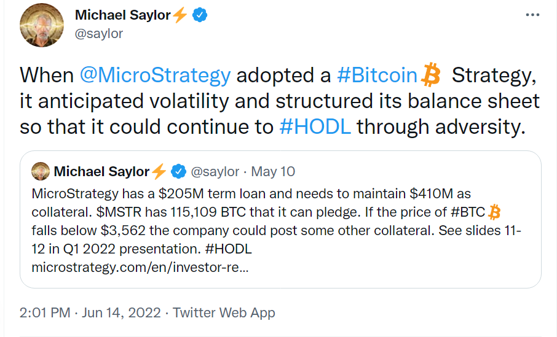Click the lightning bolt emoji after main name
557x337 pixels.
click(180, 15)
